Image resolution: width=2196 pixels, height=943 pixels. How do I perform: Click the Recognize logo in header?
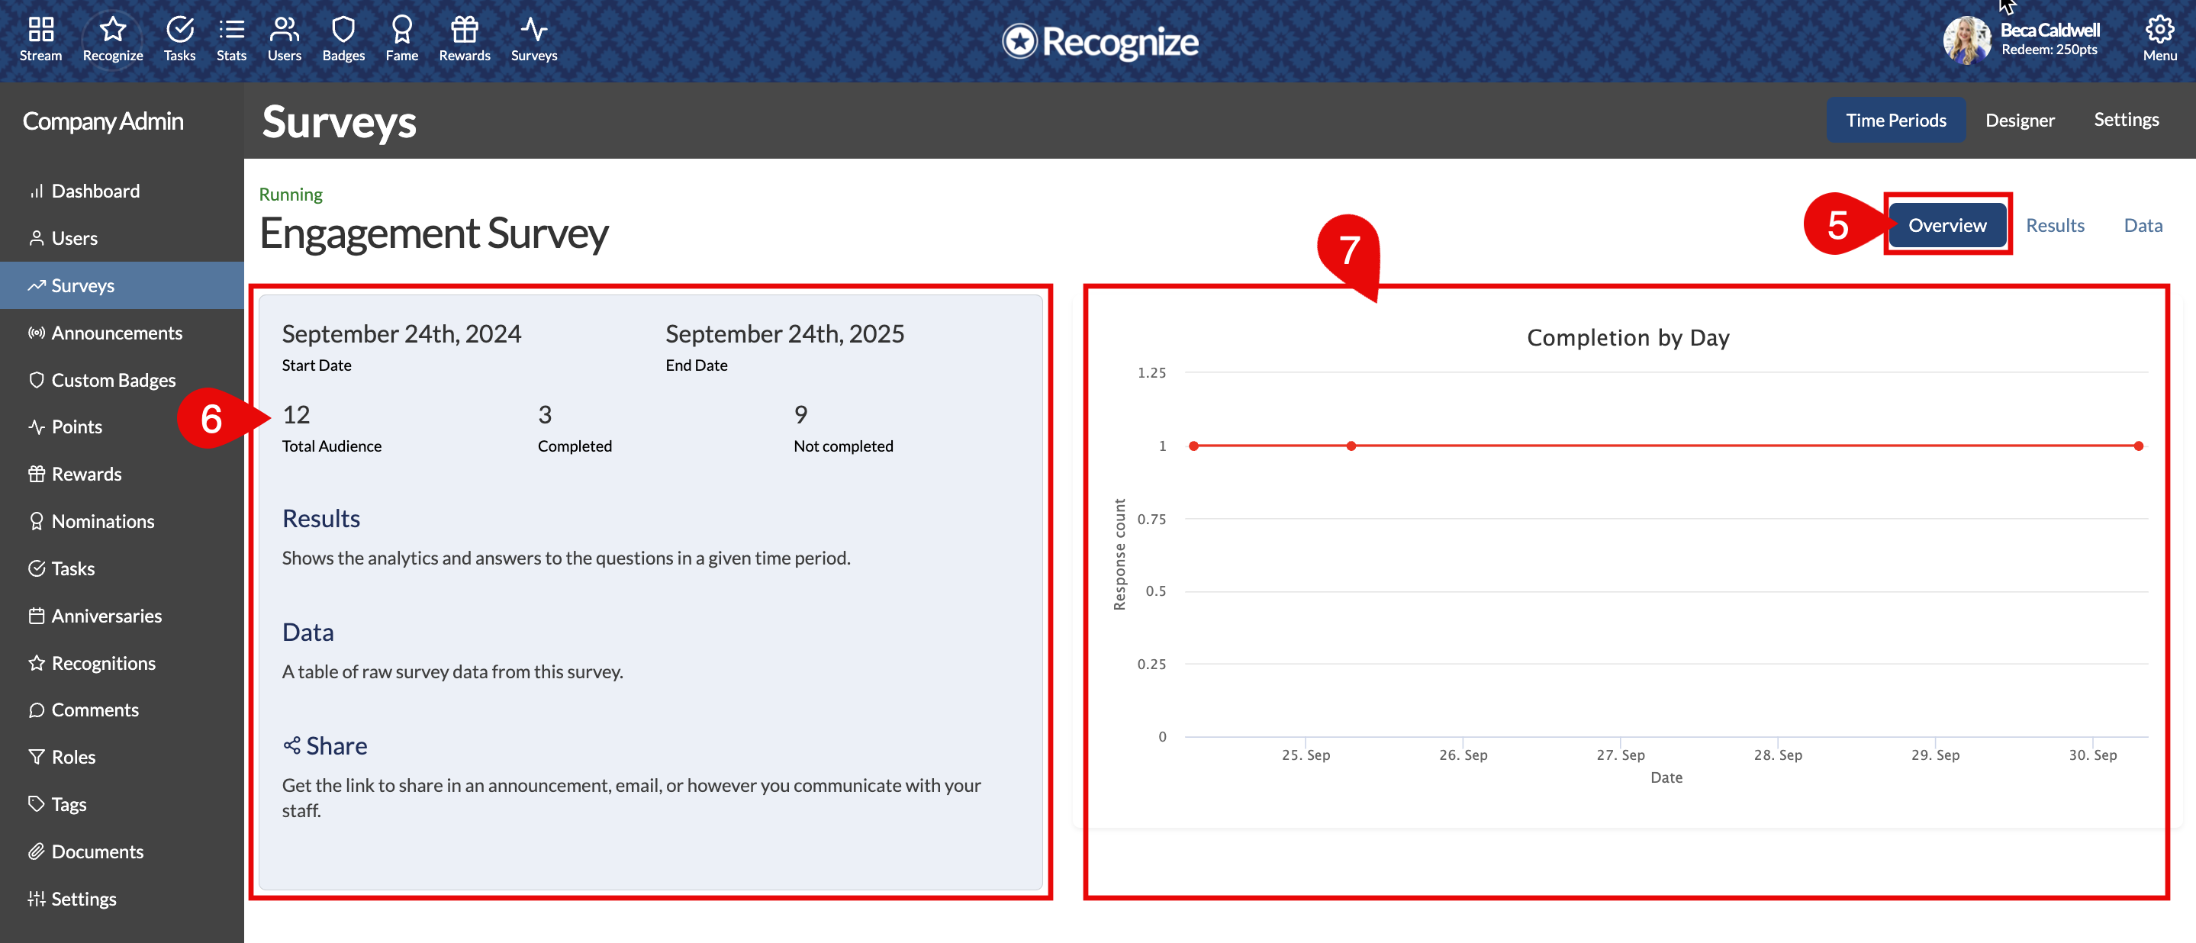[1100, 41]
